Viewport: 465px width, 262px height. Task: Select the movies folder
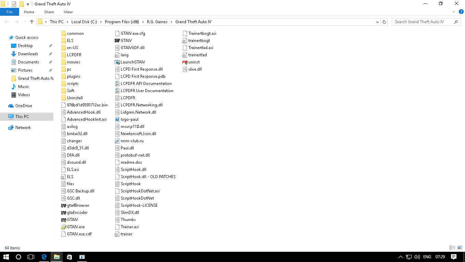click(71, 62)
